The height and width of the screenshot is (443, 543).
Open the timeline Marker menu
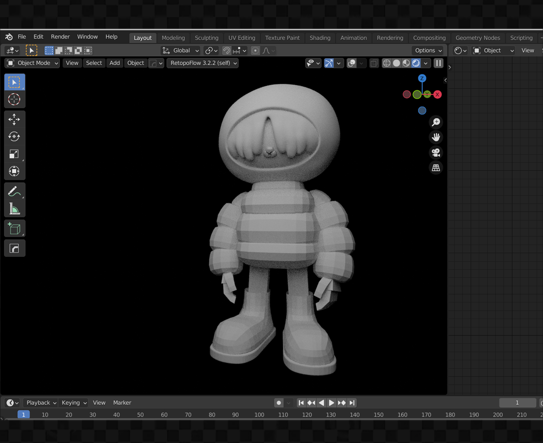point(122,402)
